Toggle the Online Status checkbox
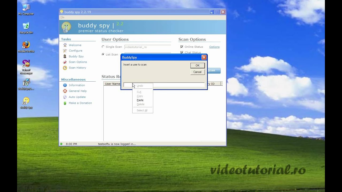This screenshot has height=192, width=342. click(x=182, y=47)
